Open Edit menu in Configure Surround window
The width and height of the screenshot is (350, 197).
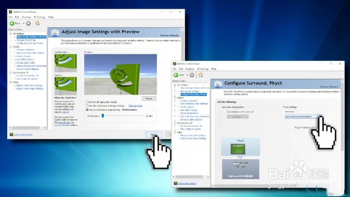181,69
